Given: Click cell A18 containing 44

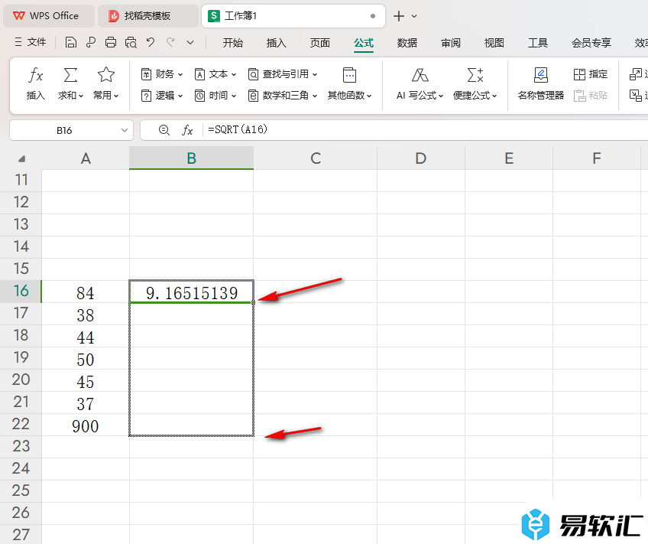Looking at the screenshot, I should coord(86,337).
